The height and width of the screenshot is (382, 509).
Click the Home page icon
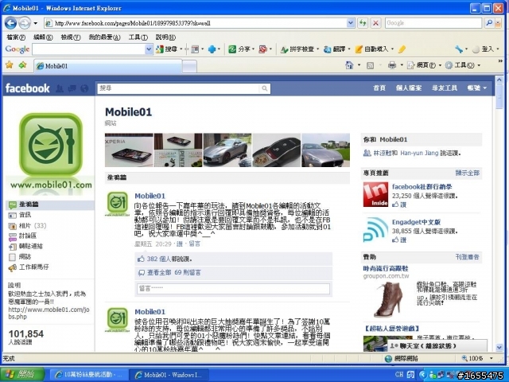(349, 65)
